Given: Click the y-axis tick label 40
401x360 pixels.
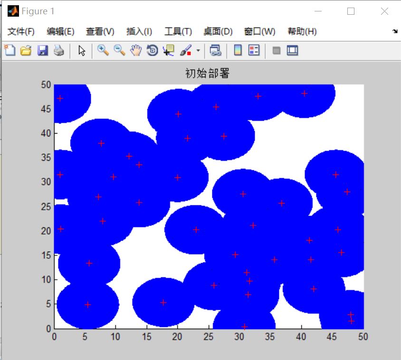Looking at the screenshot, I should point(46,133).
